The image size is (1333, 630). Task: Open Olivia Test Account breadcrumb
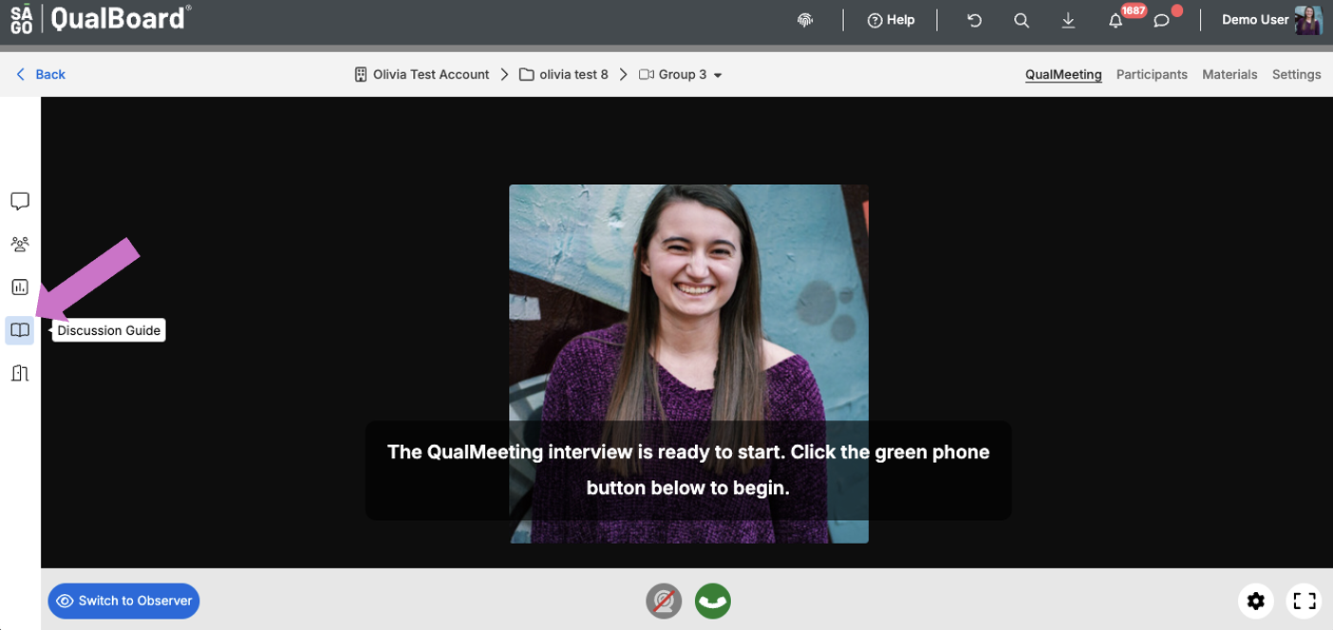click(422, 74)
